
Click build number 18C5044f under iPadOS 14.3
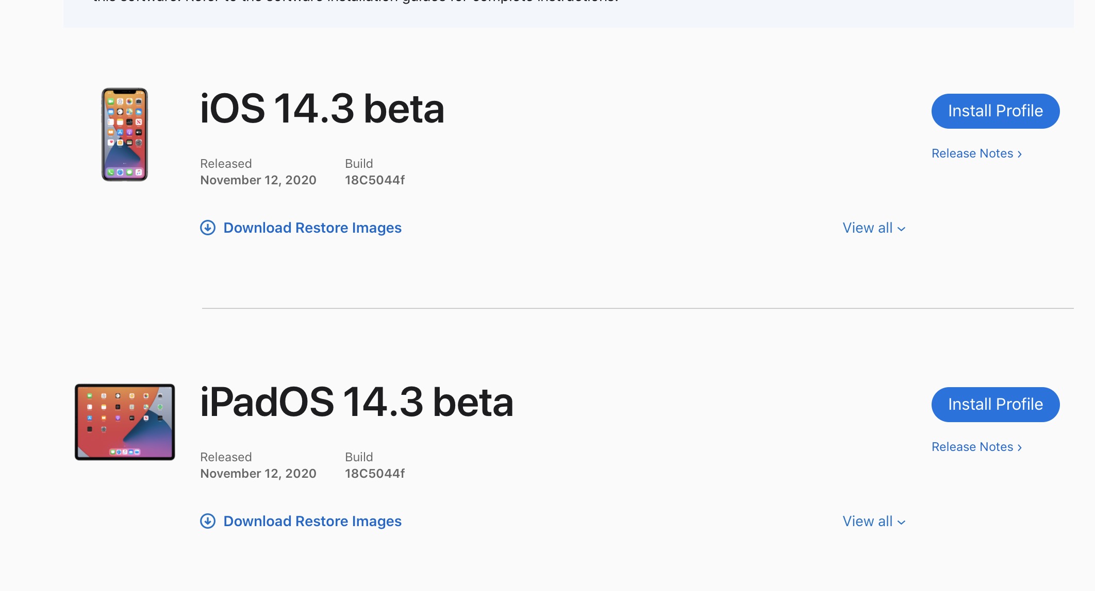click(375, 474)
